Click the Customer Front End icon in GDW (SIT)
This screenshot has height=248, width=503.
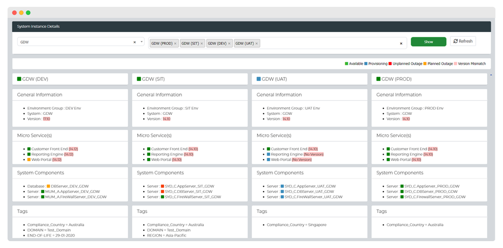coord(149,149)
